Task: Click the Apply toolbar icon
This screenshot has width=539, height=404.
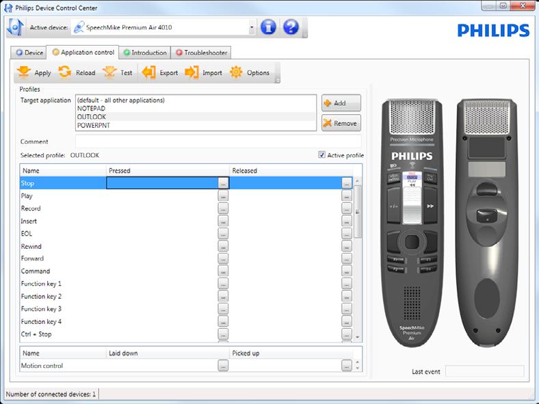Action: pos(24,72)
